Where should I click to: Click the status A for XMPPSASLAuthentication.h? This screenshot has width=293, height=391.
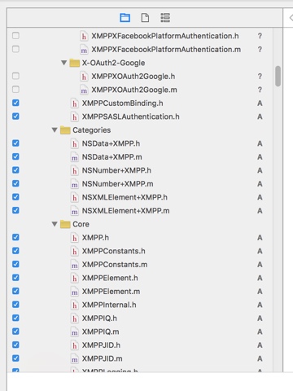tap(260, 116)
